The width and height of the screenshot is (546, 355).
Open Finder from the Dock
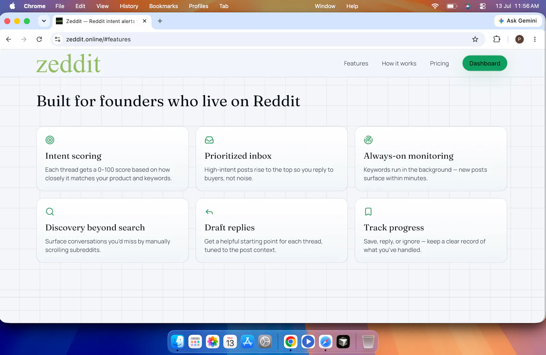point(178,341)
